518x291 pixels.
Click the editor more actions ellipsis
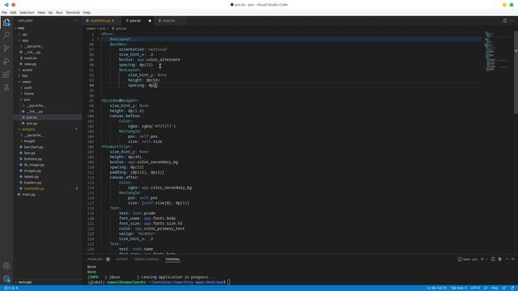pos(512,20)
